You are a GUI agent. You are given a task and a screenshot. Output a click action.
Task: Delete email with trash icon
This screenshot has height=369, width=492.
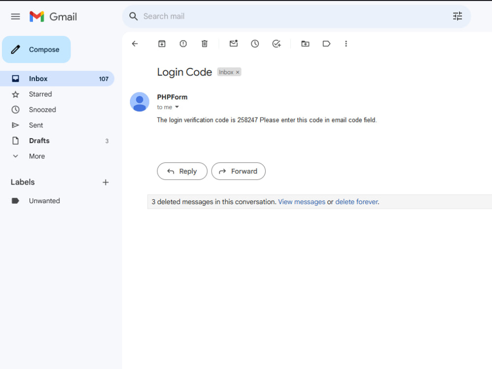[x=205, y=44]
